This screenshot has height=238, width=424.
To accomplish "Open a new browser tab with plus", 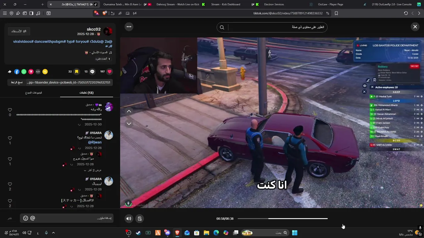I will coord(42,4).
